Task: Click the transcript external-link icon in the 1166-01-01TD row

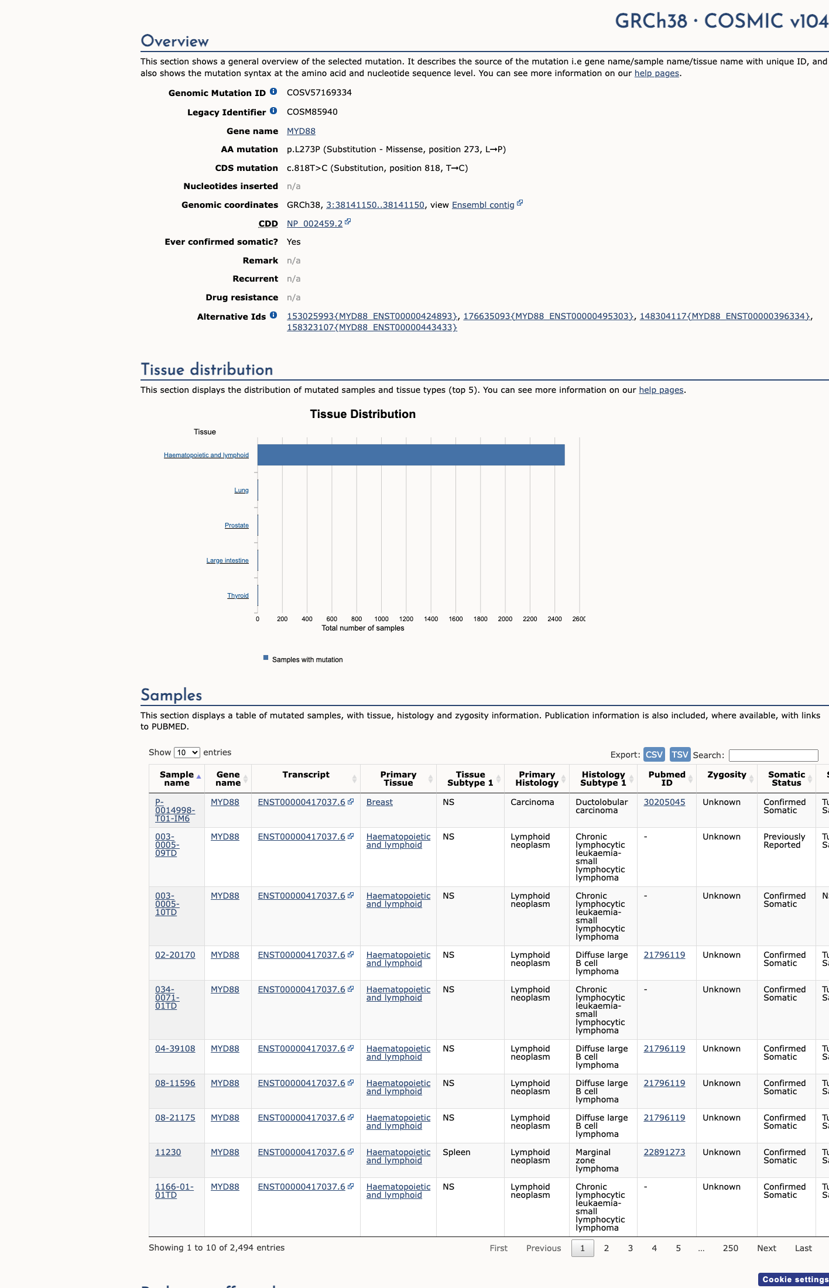Action: [x=351, y=1186]
